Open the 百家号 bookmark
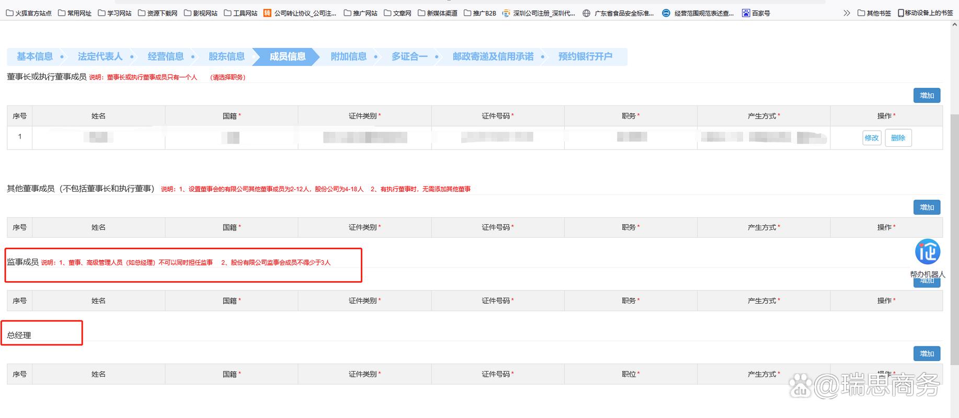The height and width of the screenshot is (418, 959). 756,13
